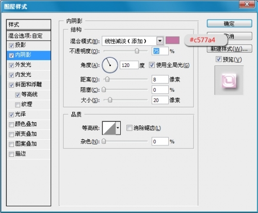258x213 pixels.
Task: Click the 距离 distance slider handle
Action: [x=107, y=79]
